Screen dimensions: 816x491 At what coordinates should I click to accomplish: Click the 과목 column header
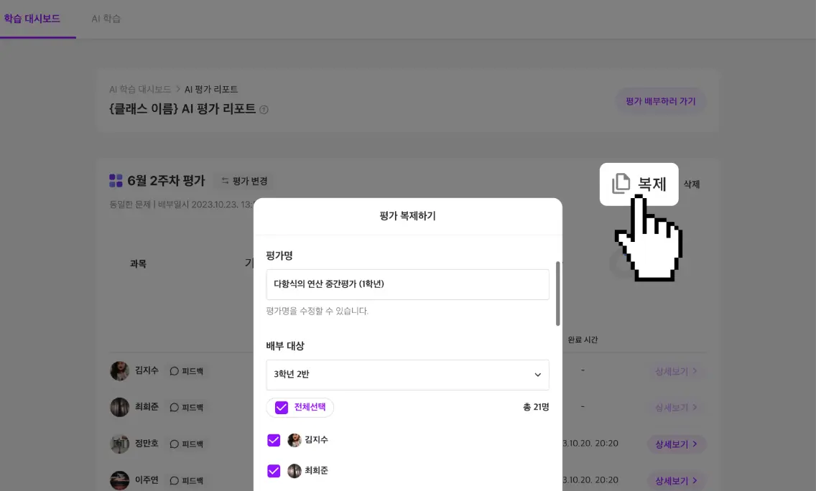138,264
